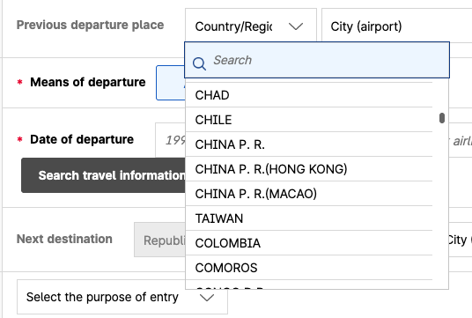The height and width of the screenshot is (318, 472).
Task: Click the Next destination Republic field
Action: [159, 240]
